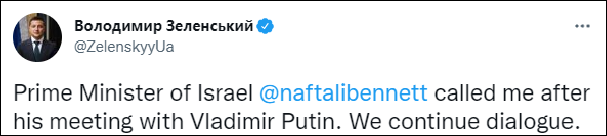Follow the @naftalibennett mention link
The image size is (607, 136).
343,93
